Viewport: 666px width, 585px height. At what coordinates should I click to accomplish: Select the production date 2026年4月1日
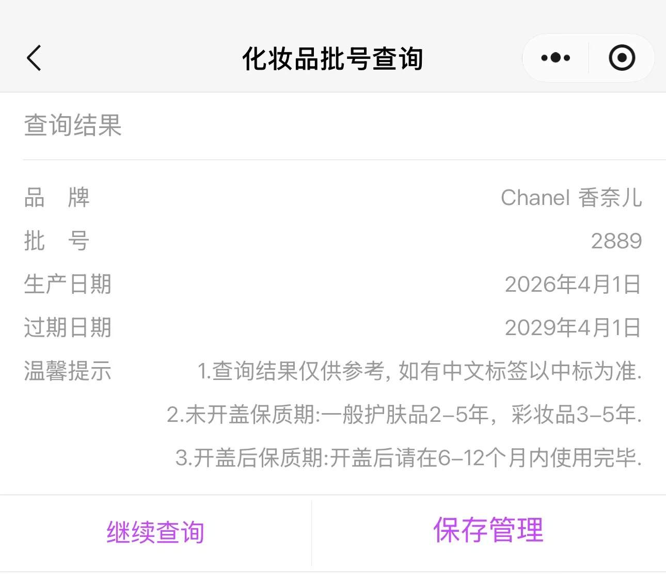[573, 284]
